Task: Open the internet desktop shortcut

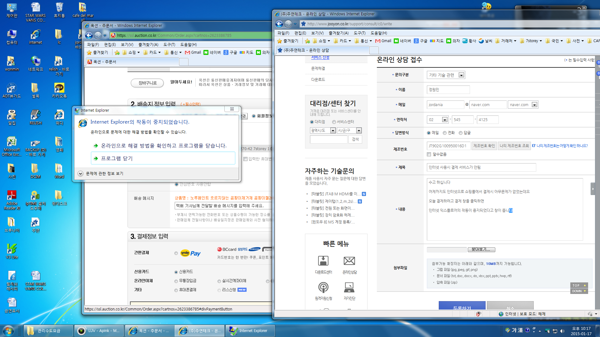Action: [x=35, y=37]
